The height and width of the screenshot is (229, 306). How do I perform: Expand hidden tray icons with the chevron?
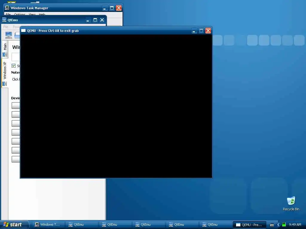278,225
